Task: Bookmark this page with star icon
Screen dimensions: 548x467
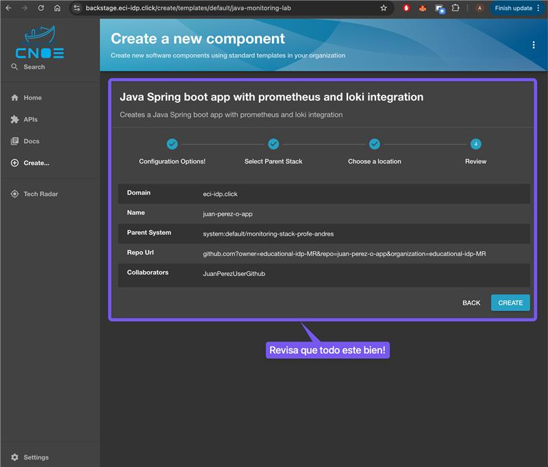Action: (384, 8)
